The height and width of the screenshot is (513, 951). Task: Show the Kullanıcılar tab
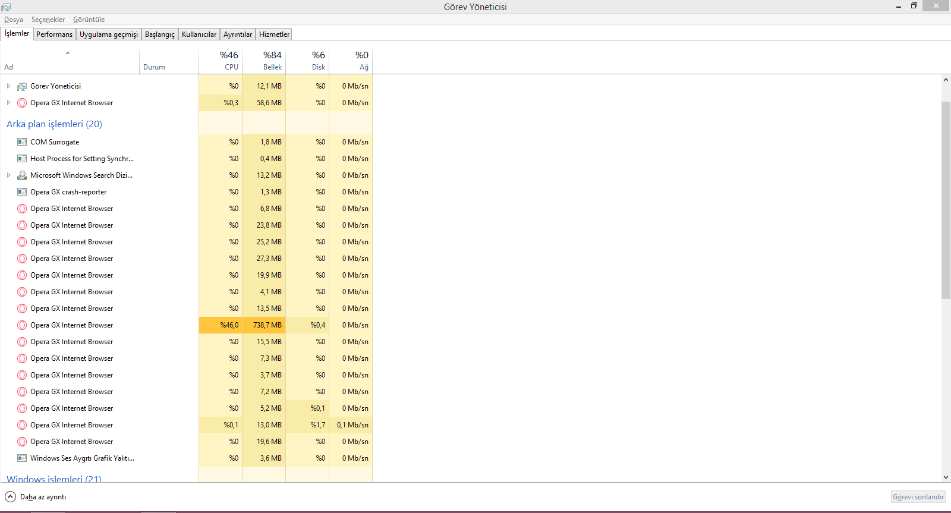coord(199,34)
